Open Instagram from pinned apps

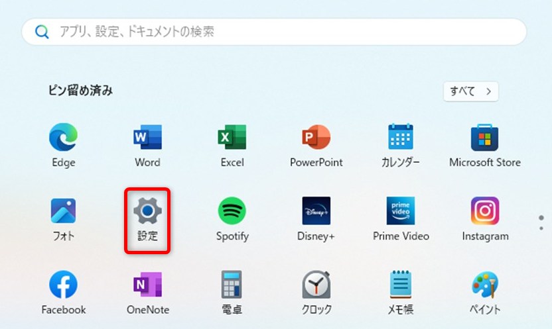point(485,220)
